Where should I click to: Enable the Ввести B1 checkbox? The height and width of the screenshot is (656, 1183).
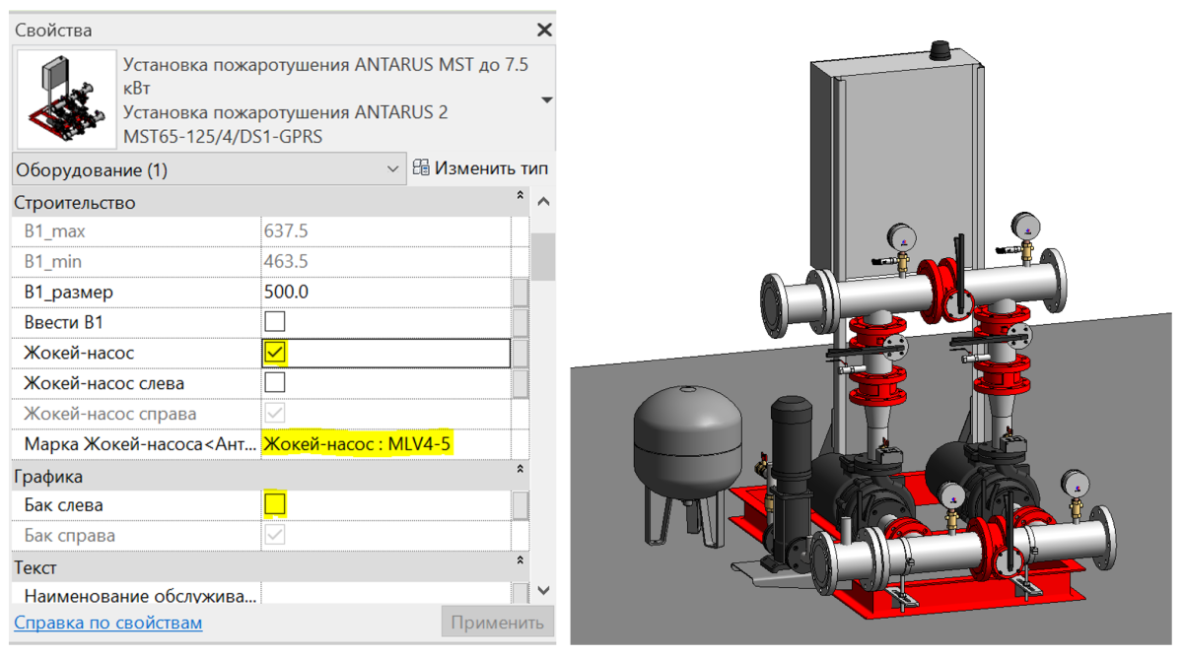point(275,322)
